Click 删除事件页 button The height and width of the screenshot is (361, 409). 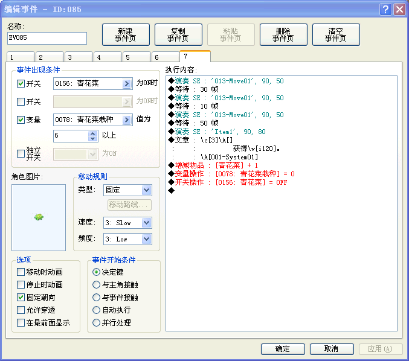tap(283, 34)
